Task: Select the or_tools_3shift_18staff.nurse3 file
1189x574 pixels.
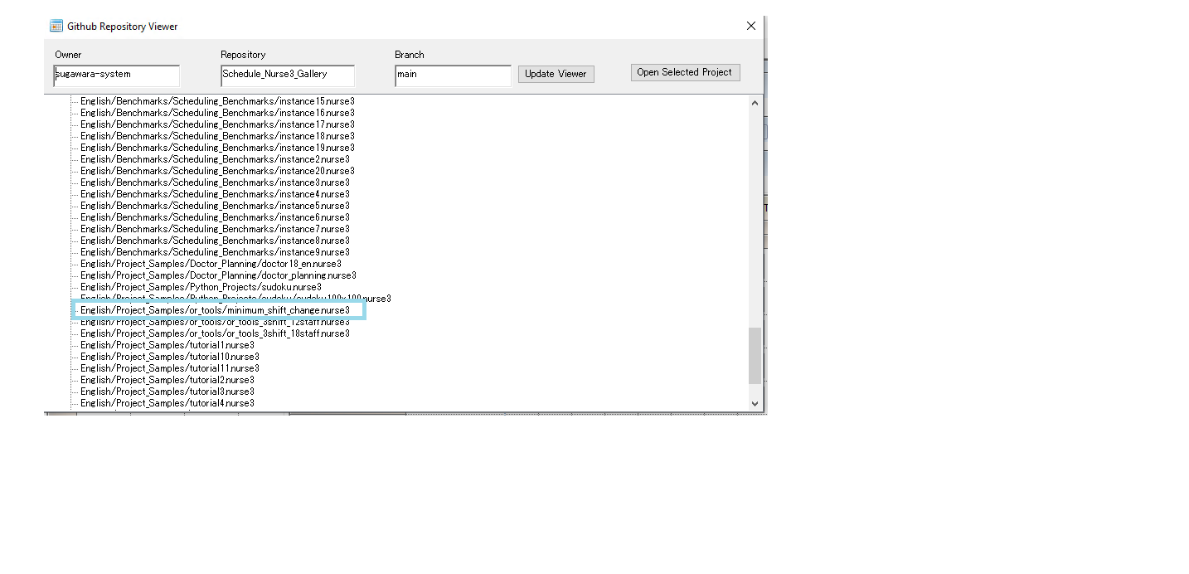Action: 215,333
